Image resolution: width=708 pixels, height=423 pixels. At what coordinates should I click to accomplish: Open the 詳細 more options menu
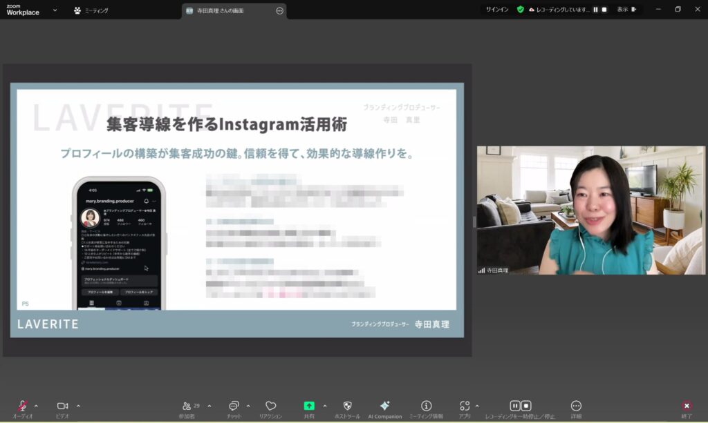point(576,409)
